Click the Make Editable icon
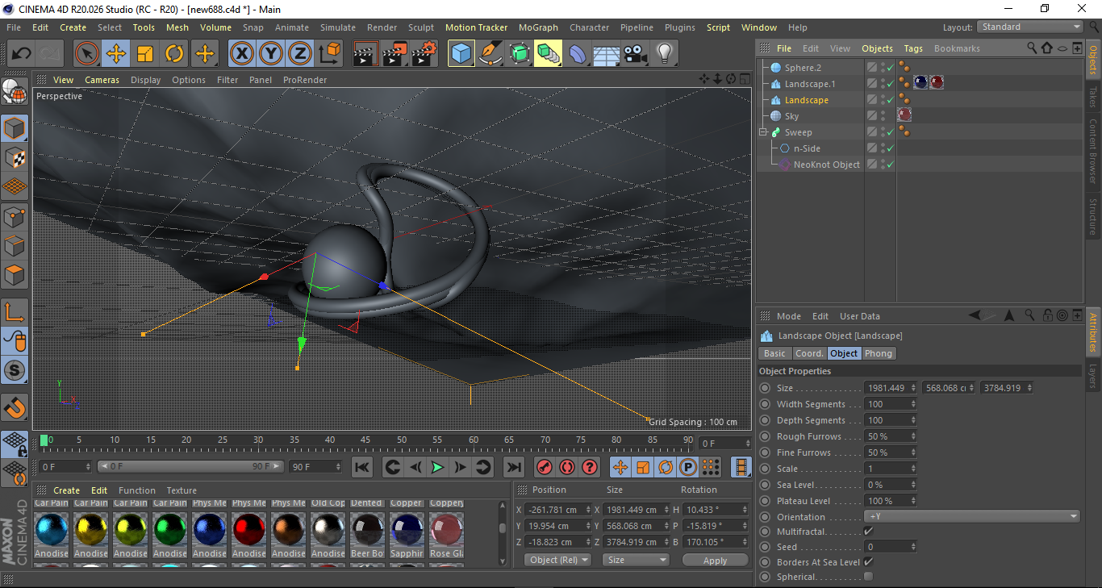The image size is (1102, 588). (x=15, y=91)
